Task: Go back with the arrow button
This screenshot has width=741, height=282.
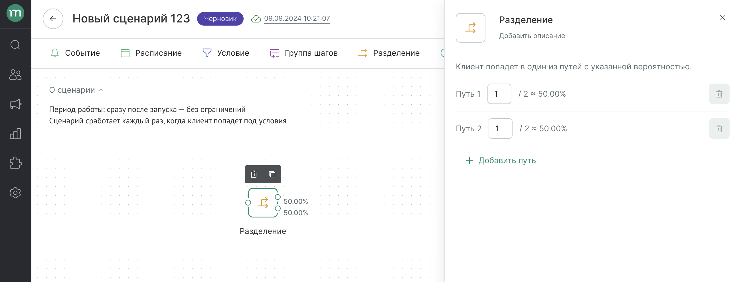Action: [x=53, y=19]
